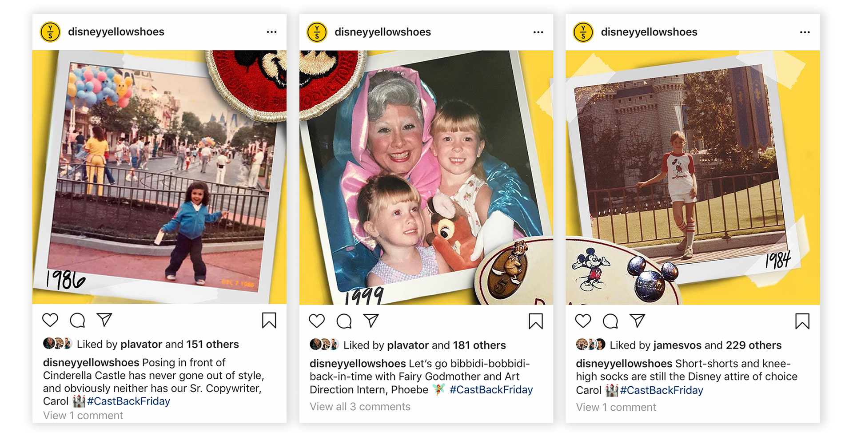Viewport: 853px width, 436px height.
Task: Open three-dot menu of the middle post
Action: point(538,32)
